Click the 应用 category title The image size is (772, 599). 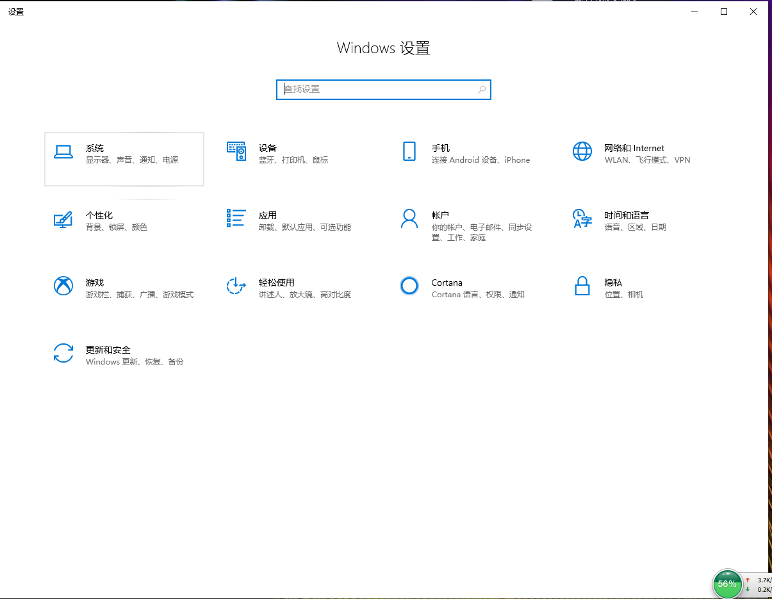(x=268, y=215)
